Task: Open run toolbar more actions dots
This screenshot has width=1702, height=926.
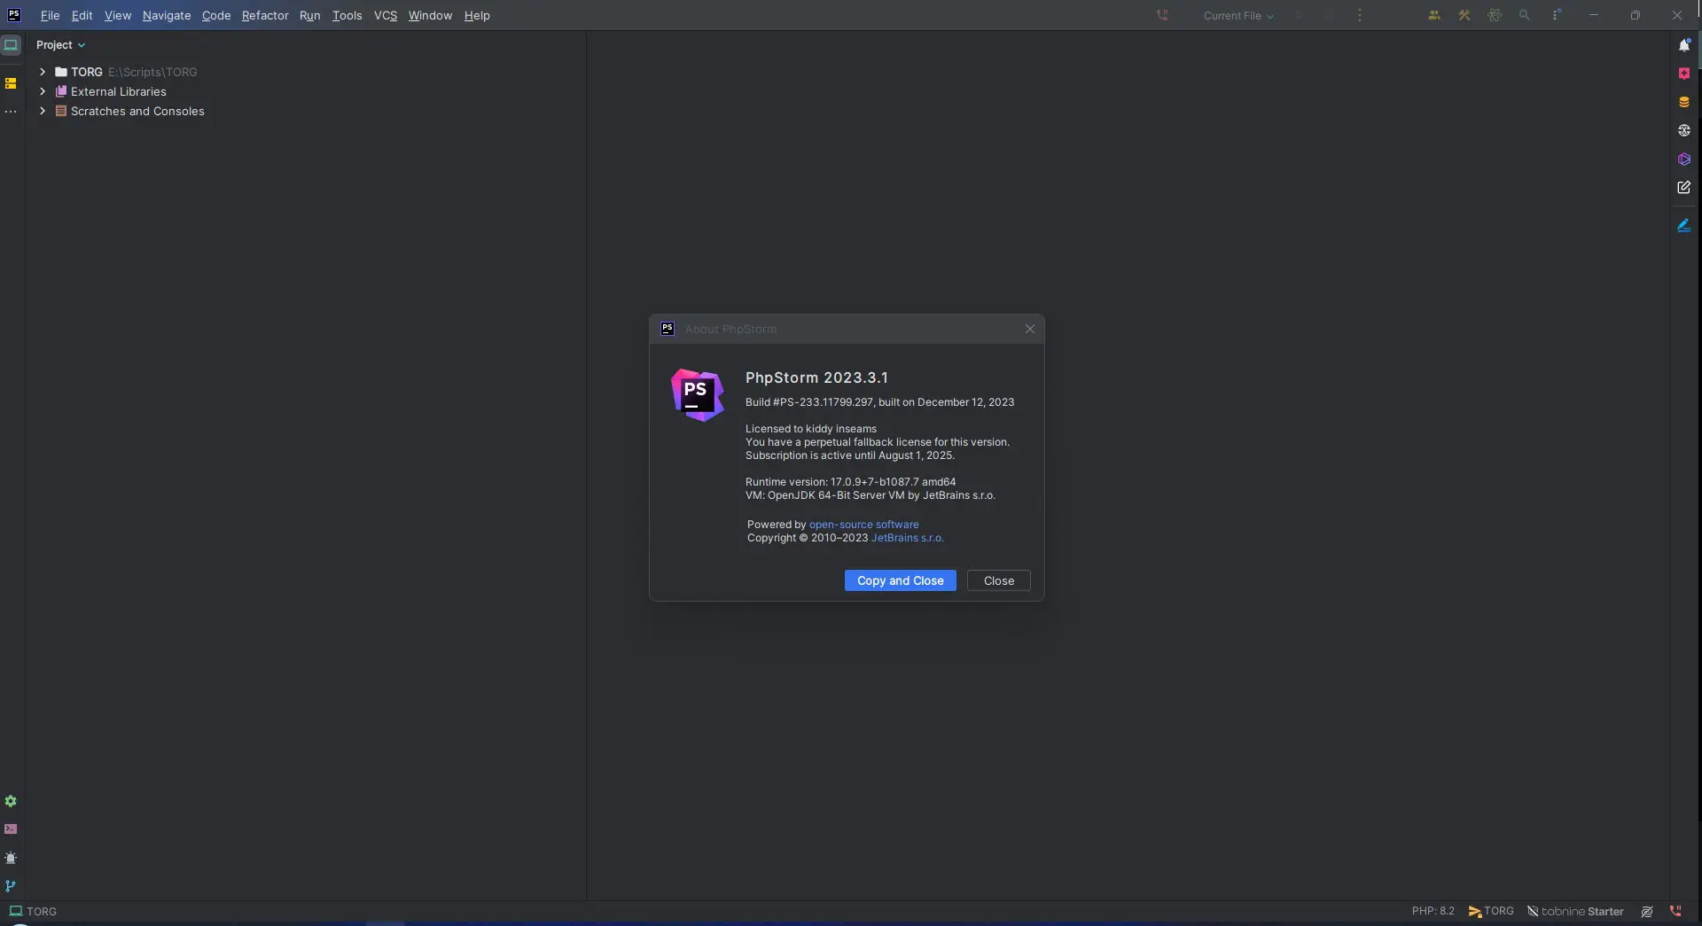Action: pos(1360,16)
